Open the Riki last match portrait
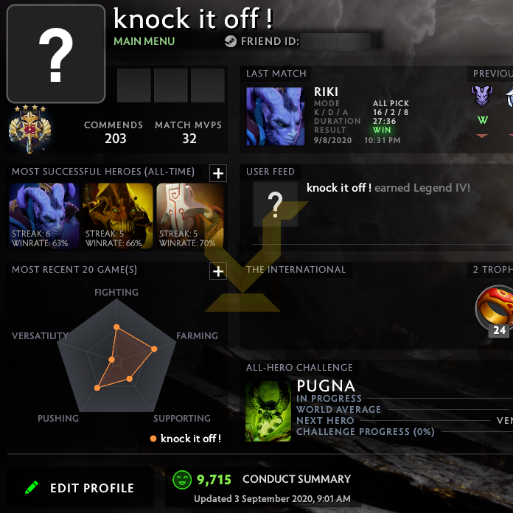This screenshot has height=513, width=513. tap(276, 116)
